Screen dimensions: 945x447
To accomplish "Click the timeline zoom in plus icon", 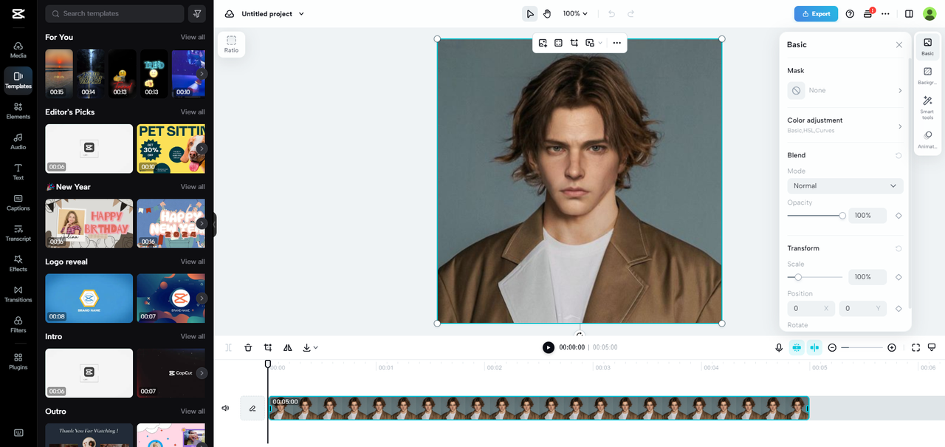I will click(x=892, y=347).
